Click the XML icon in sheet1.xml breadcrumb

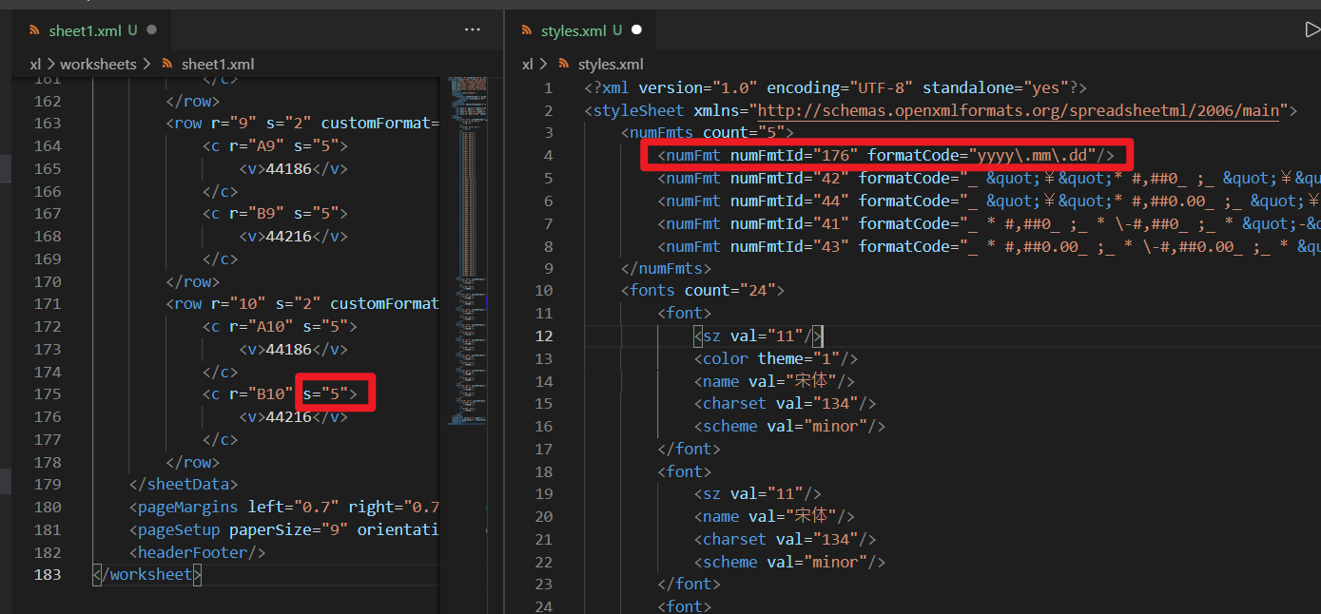click(x=167, y=64)
